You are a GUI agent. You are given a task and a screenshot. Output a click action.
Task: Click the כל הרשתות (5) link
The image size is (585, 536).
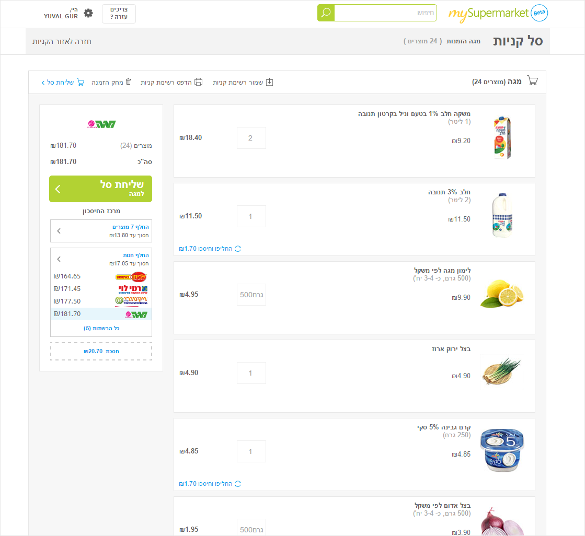pos(101,329)
